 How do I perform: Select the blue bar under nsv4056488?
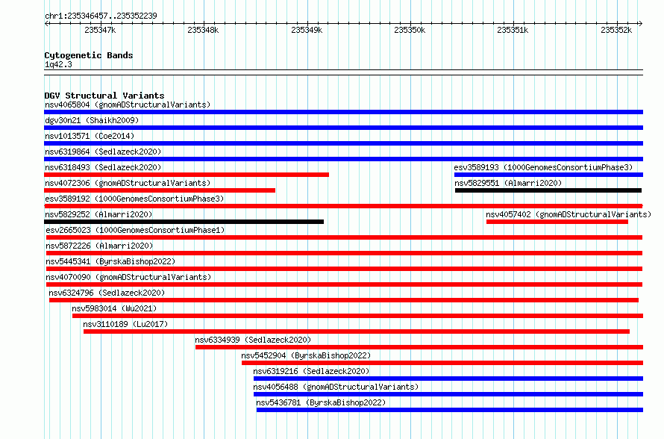[448, 394]
